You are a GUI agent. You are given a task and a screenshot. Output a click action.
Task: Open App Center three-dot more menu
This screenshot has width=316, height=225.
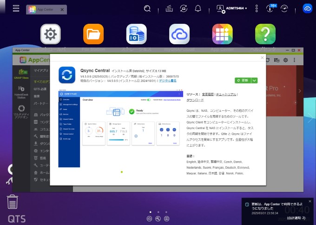[x=295, y=60]
